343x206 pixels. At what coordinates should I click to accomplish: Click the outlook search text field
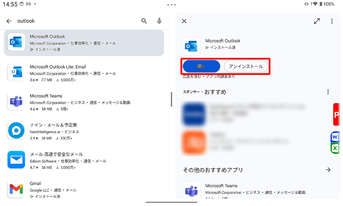click(77, 21)
